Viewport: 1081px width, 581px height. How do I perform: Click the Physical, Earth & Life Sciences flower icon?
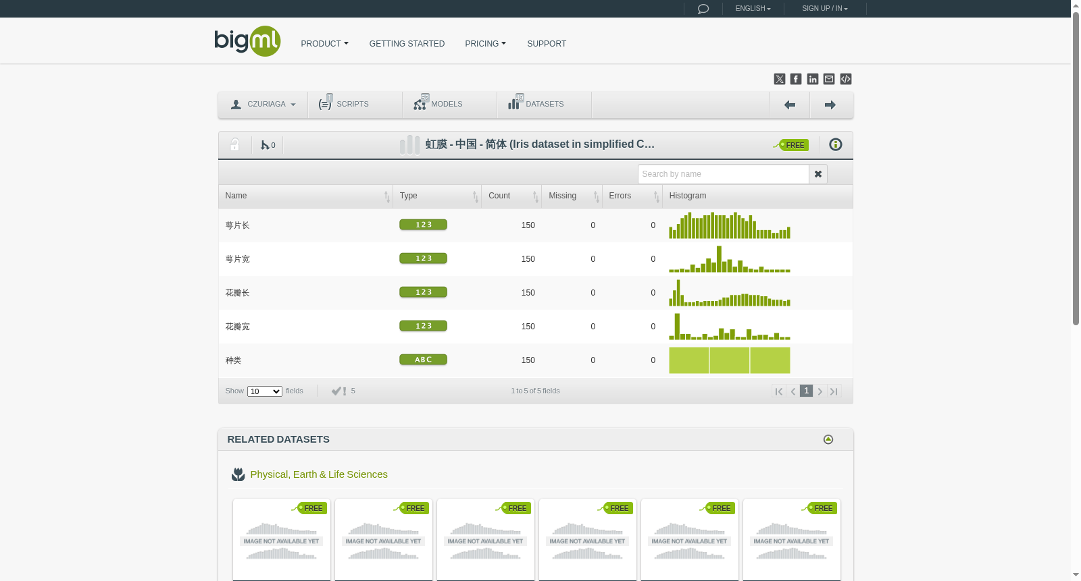tap(238, 474)
